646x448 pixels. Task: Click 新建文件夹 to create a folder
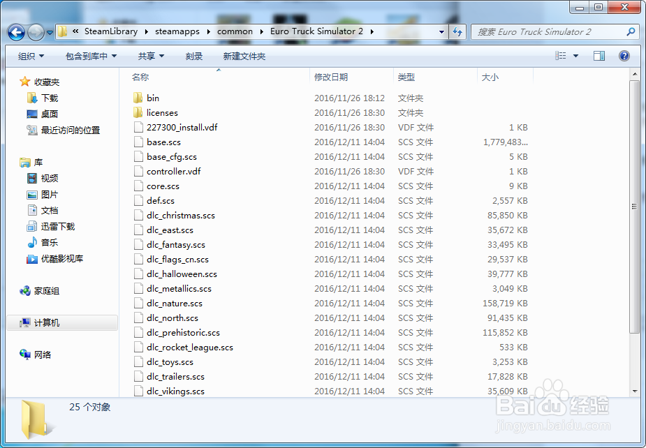pos(244,56)
